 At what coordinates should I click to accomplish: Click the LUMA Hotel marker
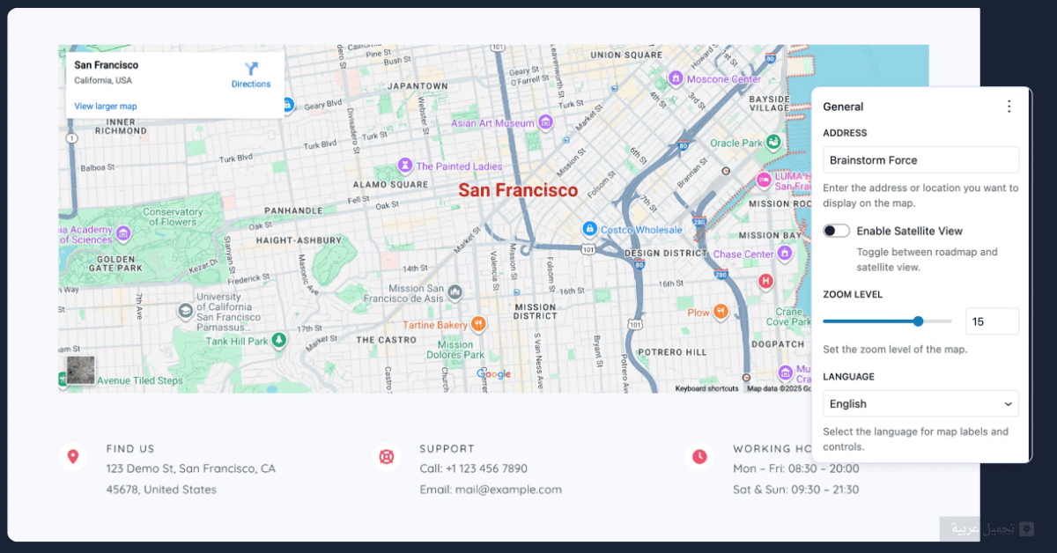764,181
